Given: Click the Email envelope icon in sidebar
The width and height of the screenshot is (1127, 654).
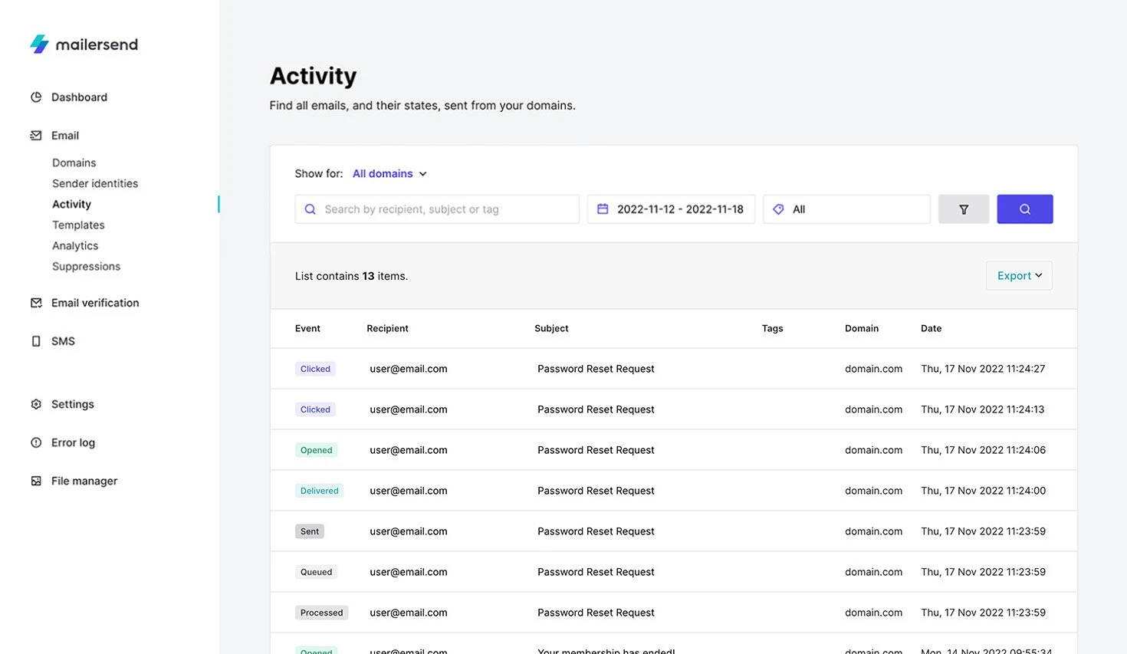Looking at the screenshot, I should click(x=36, y=136).
